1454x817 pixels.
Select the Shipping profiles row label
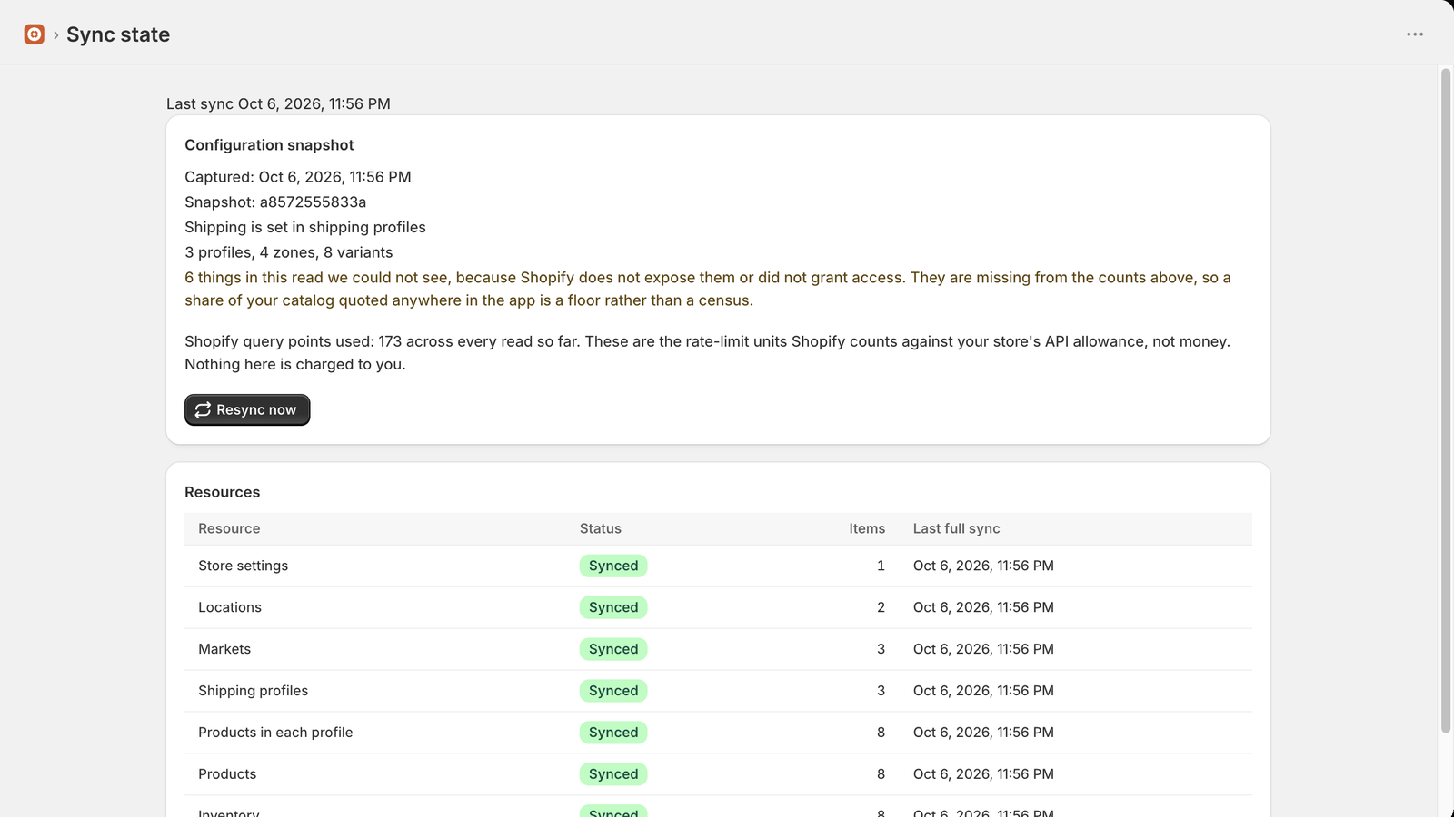point(253,691)
